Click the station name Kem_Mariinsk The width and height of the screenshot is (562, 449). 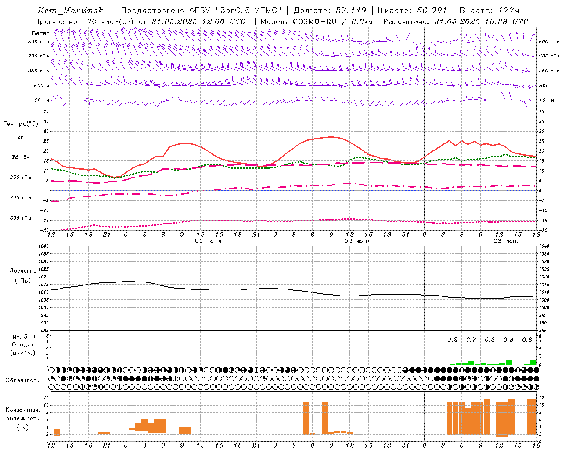point(70,11)
